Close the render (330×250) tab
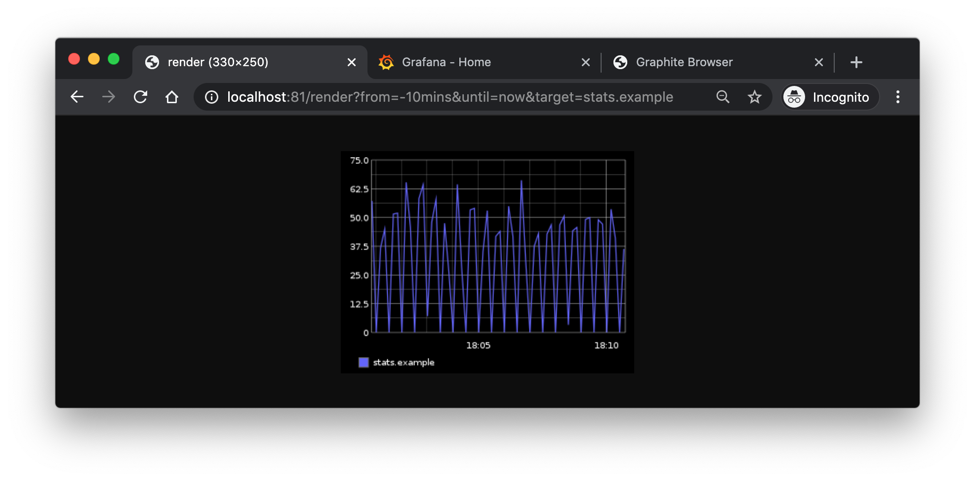Screen dimensions: 975x481 coord(352,62)
